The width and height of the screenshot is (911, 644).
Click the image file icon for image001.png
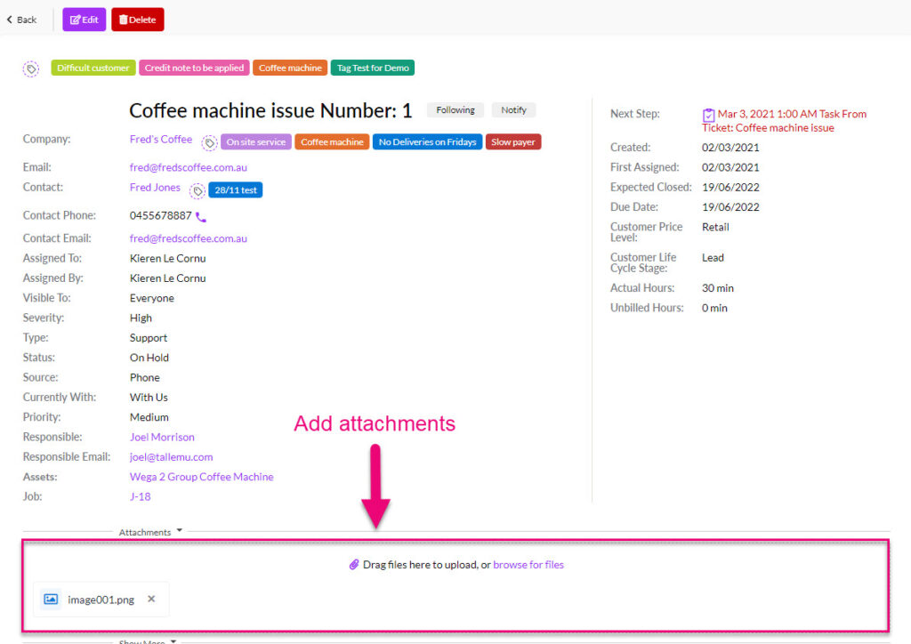pyautogui.click(x=51, y=600)
